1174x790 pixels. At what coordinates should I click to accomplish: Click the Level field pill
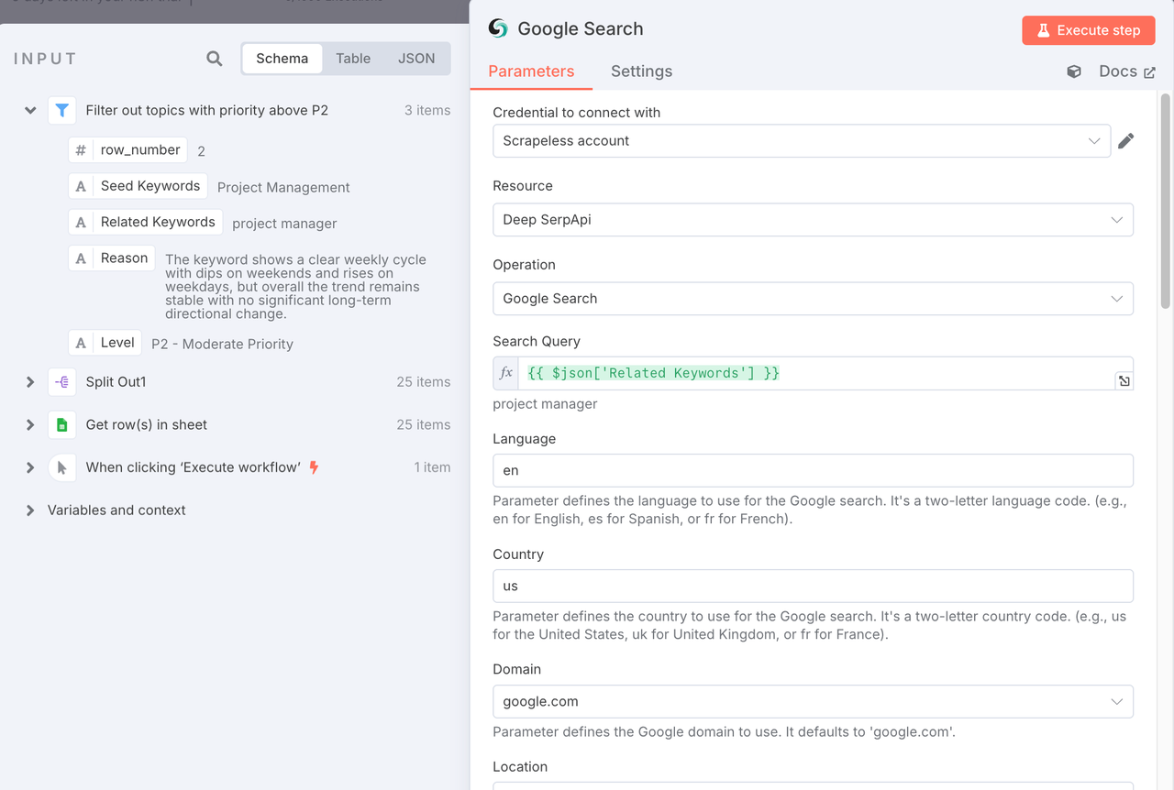click(x=105, y=343)
